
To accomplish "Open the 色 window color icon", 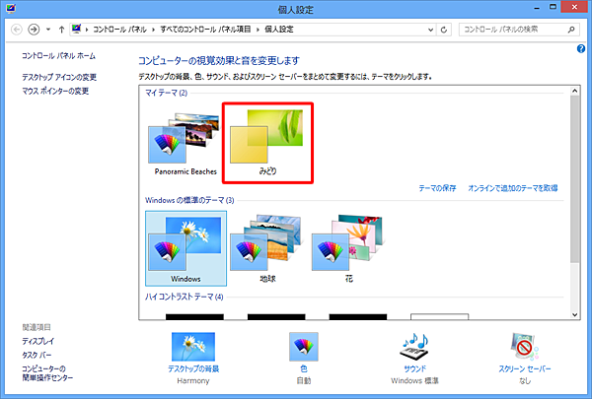I will point(304,347).
